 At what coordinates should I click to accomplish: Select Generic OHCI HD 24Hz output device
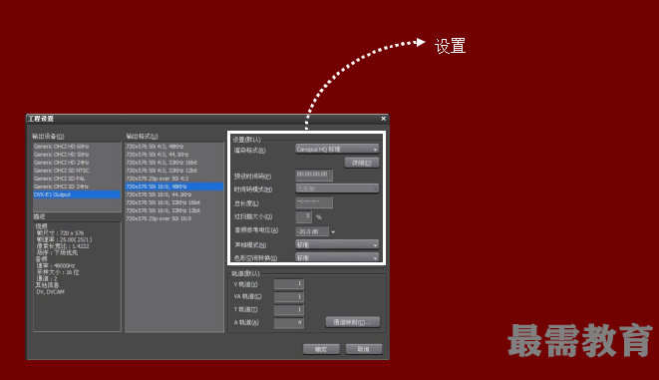[77, 163]
